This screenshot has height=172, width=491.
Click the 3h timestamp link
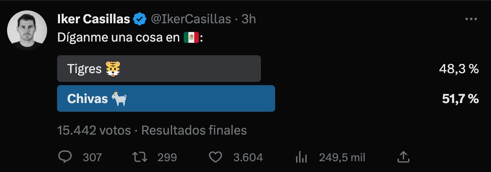click(x=249, y=19)
